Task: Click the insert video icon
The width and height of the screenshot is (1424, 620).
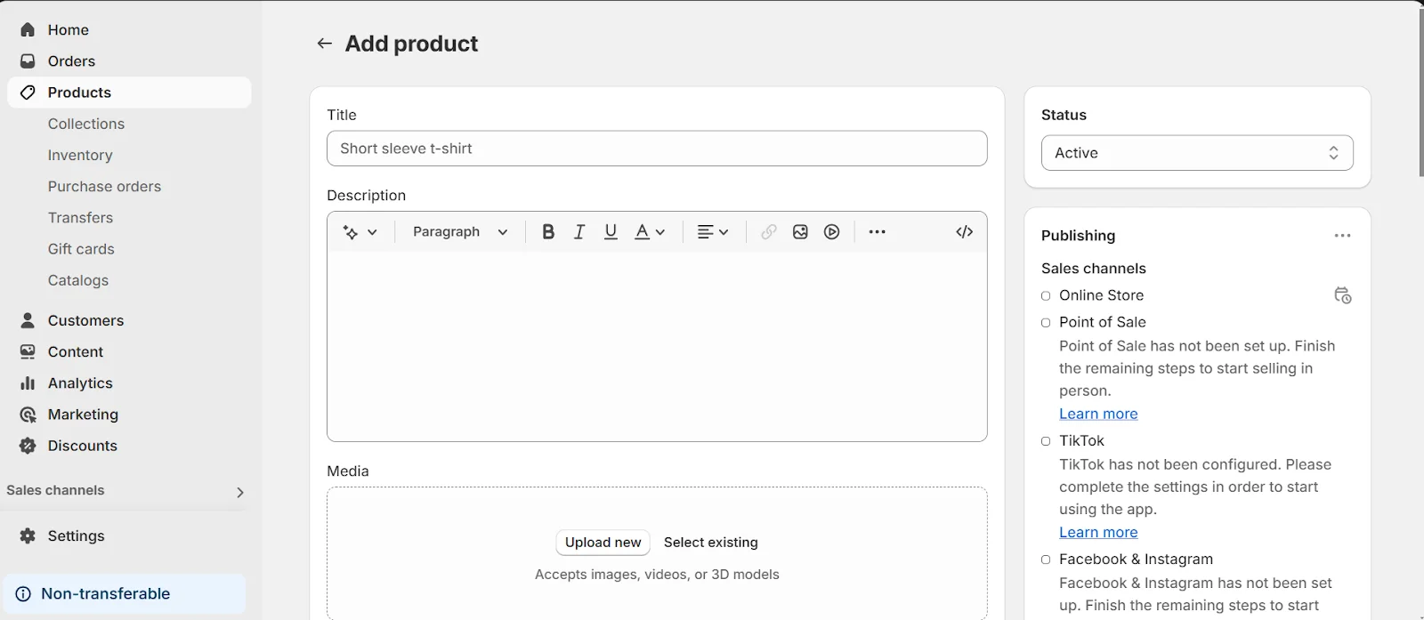Action: click(x=831, y=232)
